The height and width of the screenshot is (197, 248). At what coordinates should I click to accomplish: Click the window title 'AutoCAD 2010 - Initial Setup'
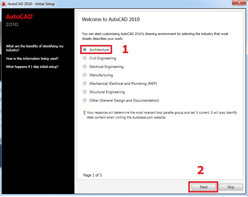tap(31, 4)
